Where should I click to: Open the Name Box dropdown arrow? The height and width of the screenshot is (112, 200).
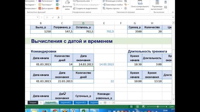[x=37, y=17]
